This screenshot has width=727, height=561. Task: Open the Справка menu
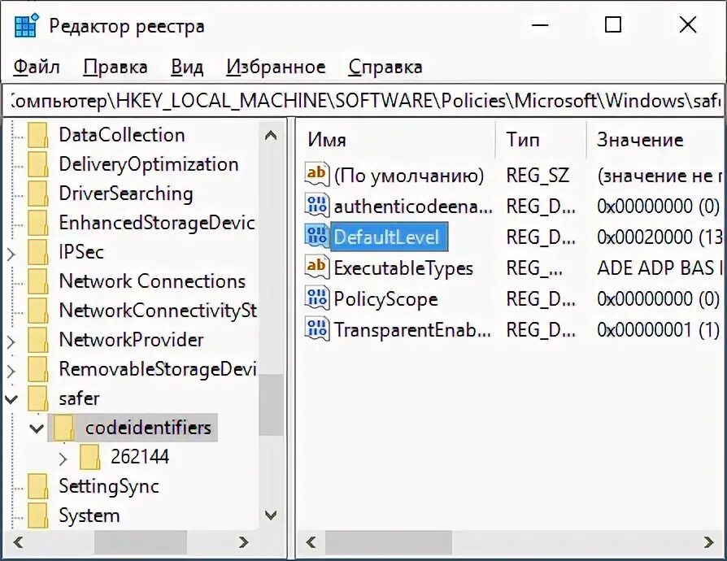[x=385, y=67]
